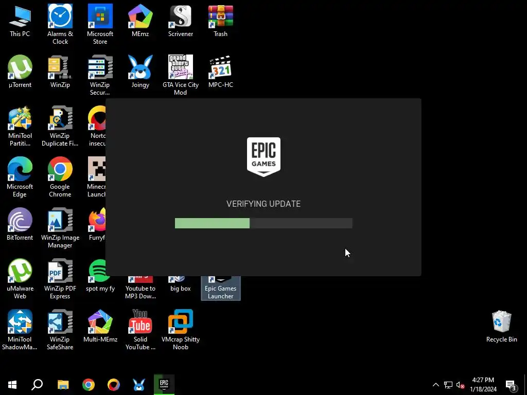Select the WinZip Image Manager shortcut

(x=60, y=228)
